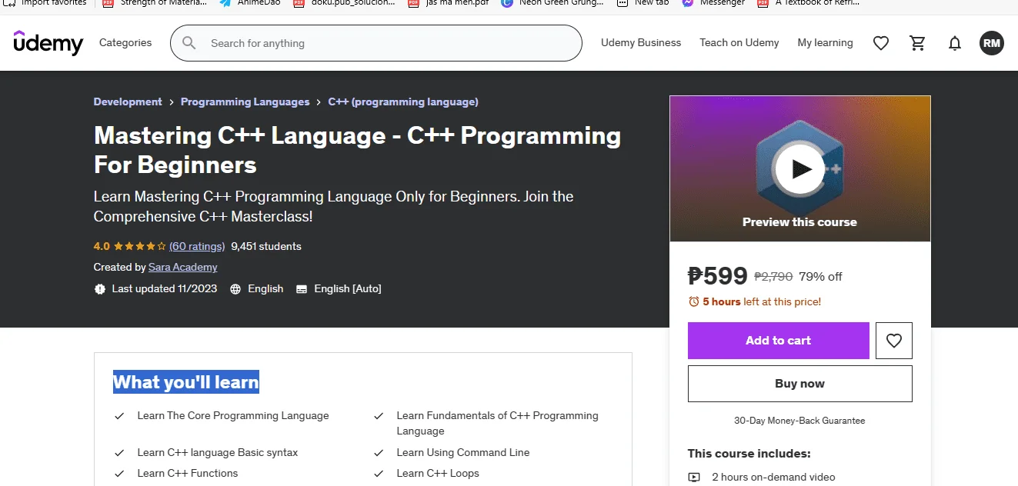Navigate to Development breadcrumb

click(128, 102)
